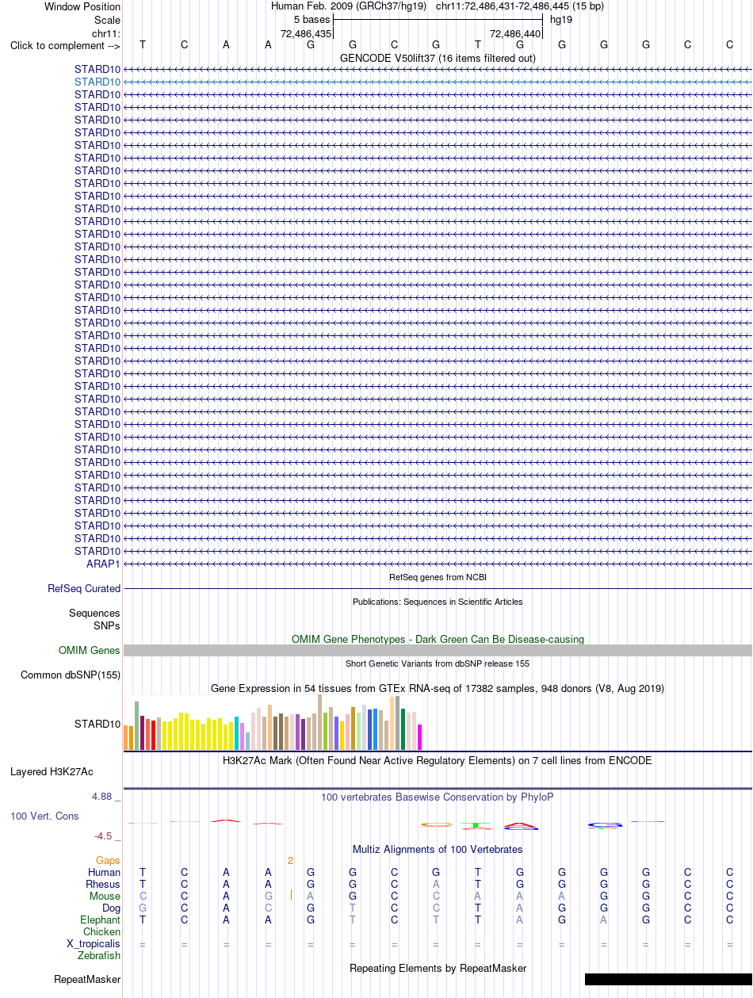Click the Zebrafish alignment row label
This screenshot has width=753, height=998.
(100, 955)
